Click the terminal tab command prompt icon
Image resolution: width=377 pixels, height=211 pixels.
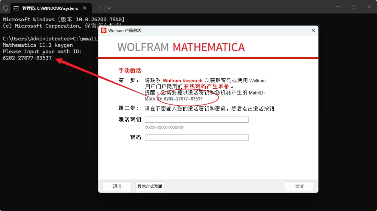click(x=16, y=8)
